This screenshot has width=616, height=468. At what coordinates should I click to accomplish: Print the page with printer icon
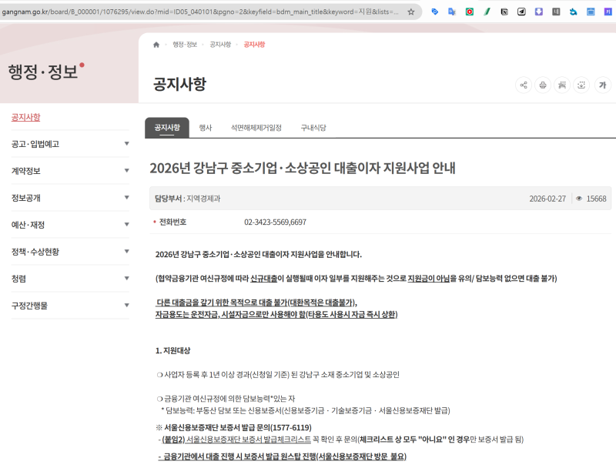543,85
